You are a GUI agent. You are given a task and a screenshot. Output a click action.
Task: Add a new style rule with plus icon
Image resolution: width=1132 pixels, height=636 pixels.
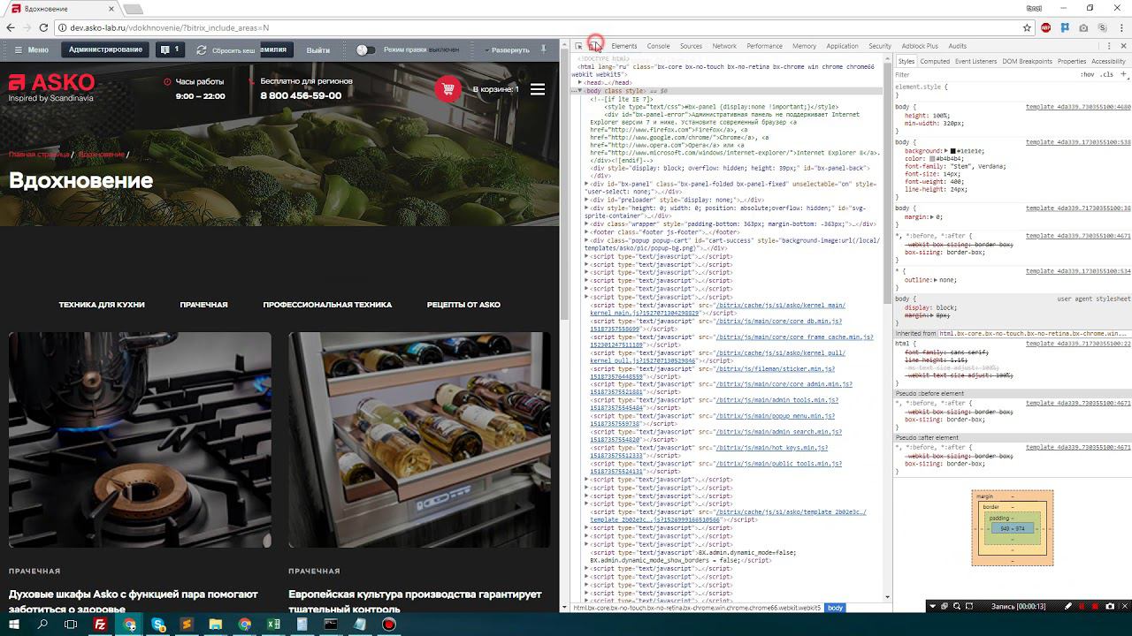click(x=1123, y=75)
